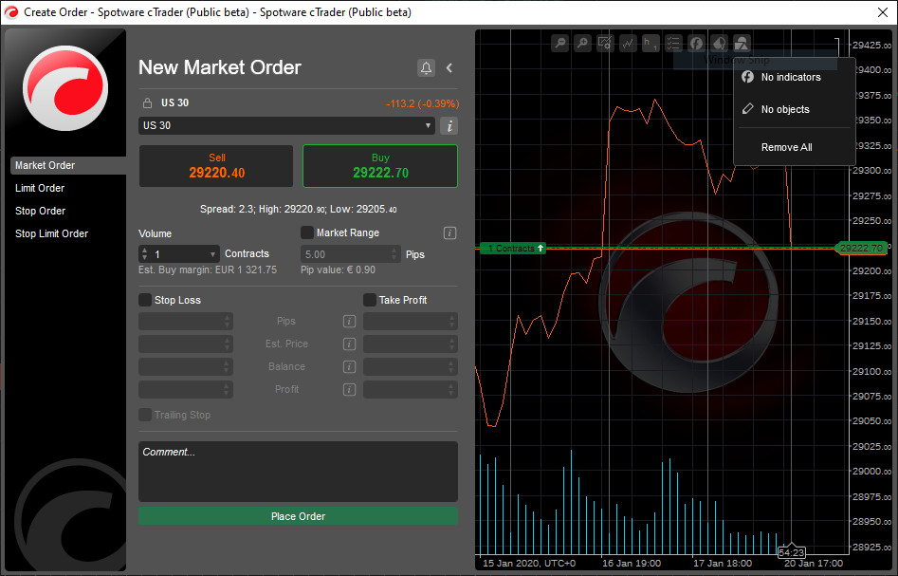
Task: Collapse chart with the left arrow icon
Action: coord(449,67)
